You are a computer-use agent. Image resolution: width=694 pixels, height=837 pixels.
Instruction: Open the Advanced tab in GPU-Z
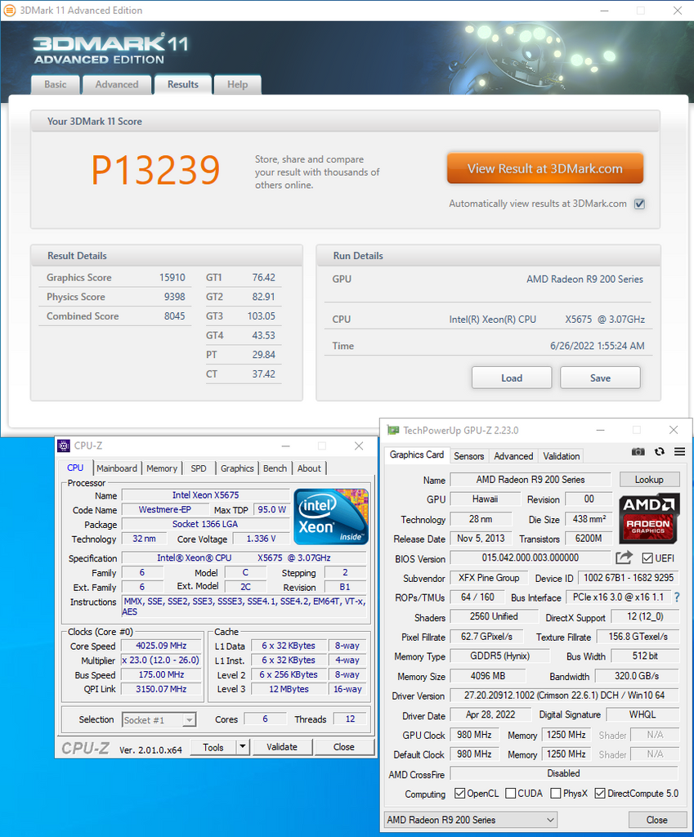click(513, 456)
